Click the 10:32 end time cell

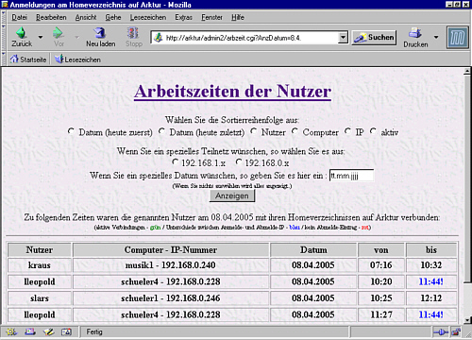(x=431, y=265)
